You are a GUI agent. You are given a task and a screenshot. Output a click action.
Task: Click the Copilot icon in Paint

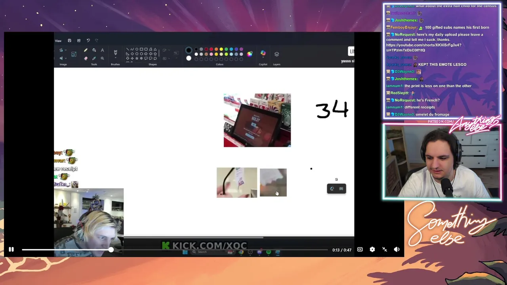coord(263,53)
